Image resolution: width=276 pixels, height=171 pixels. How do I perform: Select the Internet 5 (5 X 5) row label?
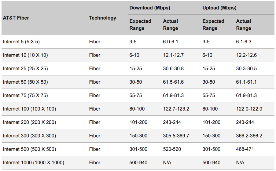tap(23, 42)
